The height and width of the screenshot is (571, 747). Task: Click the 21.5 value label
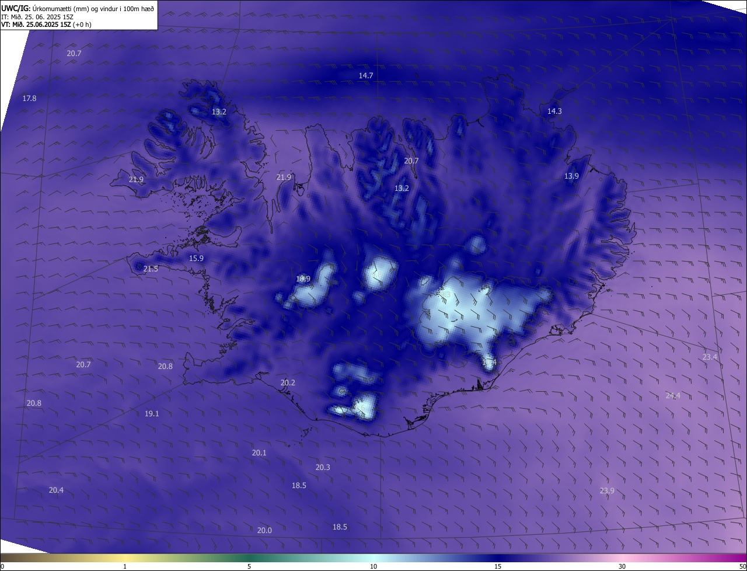(151, 269)
